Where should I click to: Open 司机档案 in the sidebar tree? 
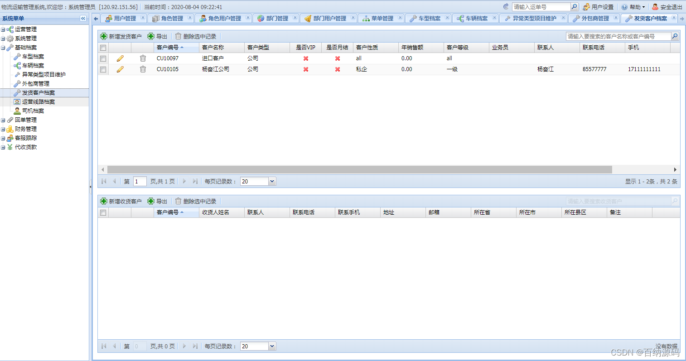tap(33, 111)
